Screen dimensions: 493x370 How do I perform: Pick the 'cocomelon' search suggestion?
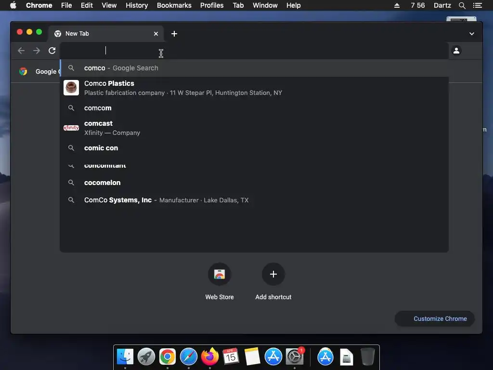click(254, 183)
